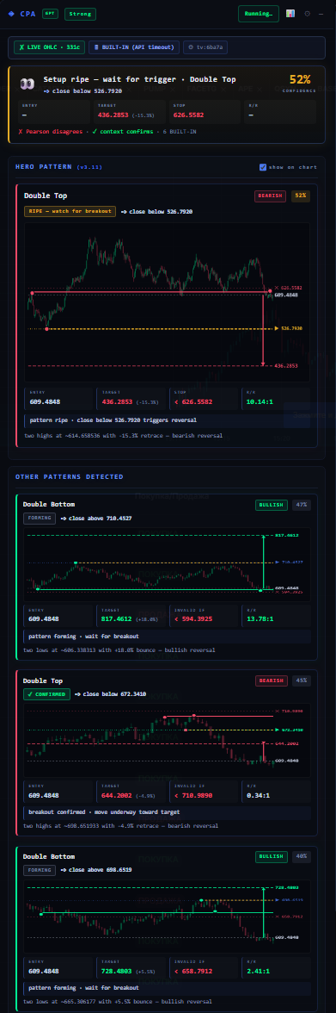This screenshot has width=336, height=1013.
Task: Toggle the 'show on chart' checkbox
Action: [x=263, y=167]
